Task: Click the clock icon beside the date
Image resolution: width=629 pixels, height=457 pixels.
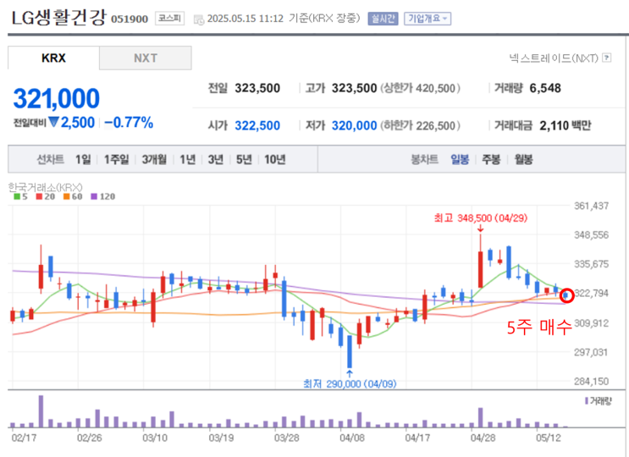Action: [x=199, y=19]
